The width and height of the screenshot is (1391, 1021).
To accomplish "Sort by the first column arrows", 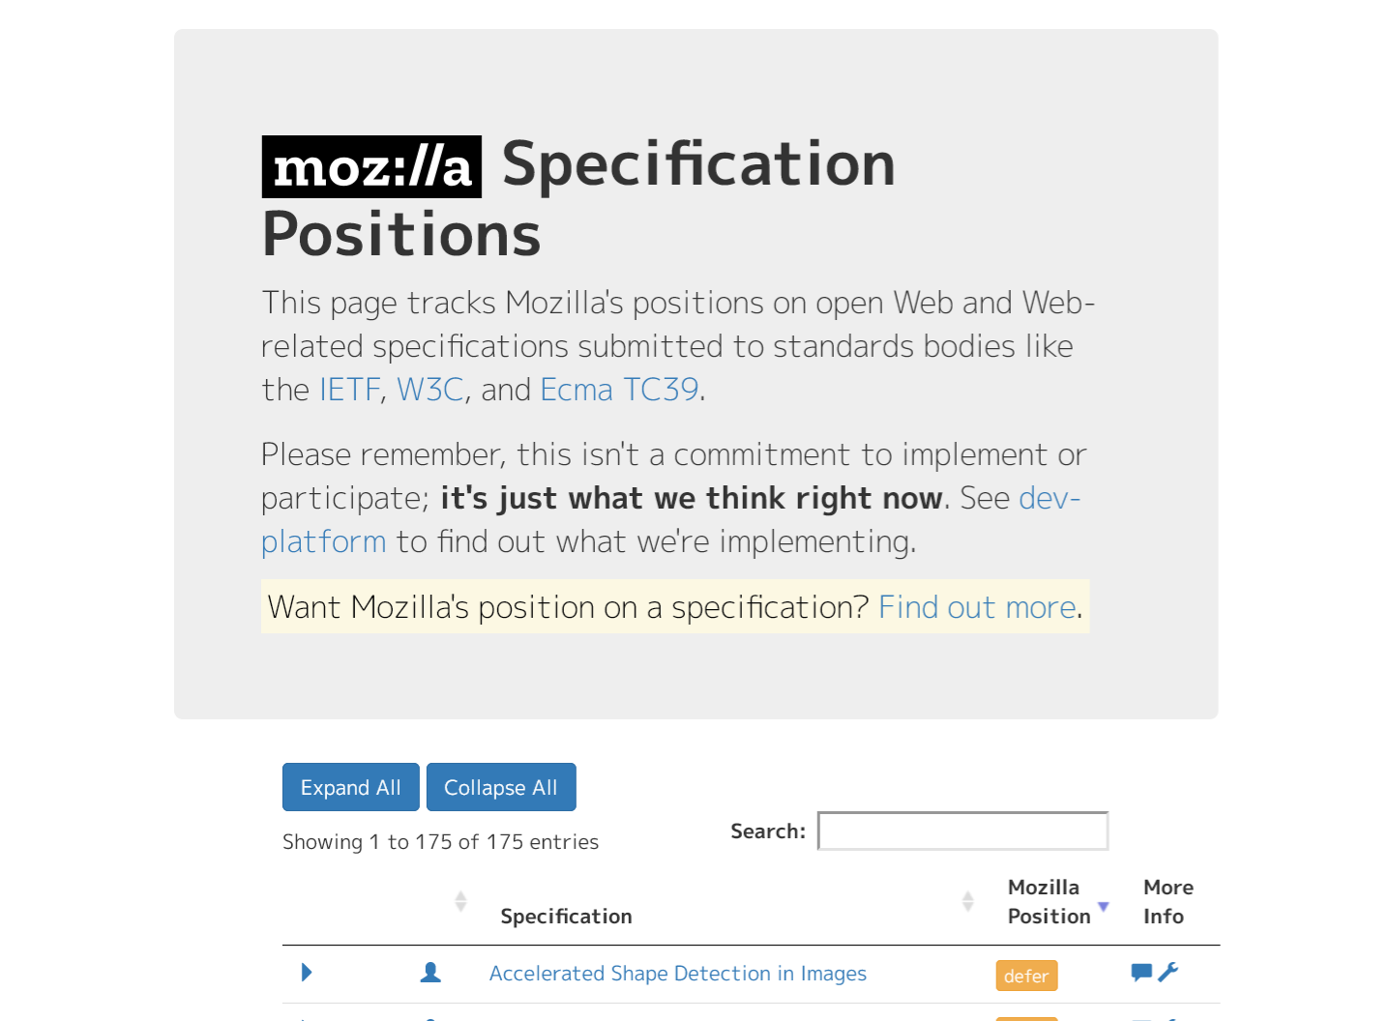I will 460,901.
